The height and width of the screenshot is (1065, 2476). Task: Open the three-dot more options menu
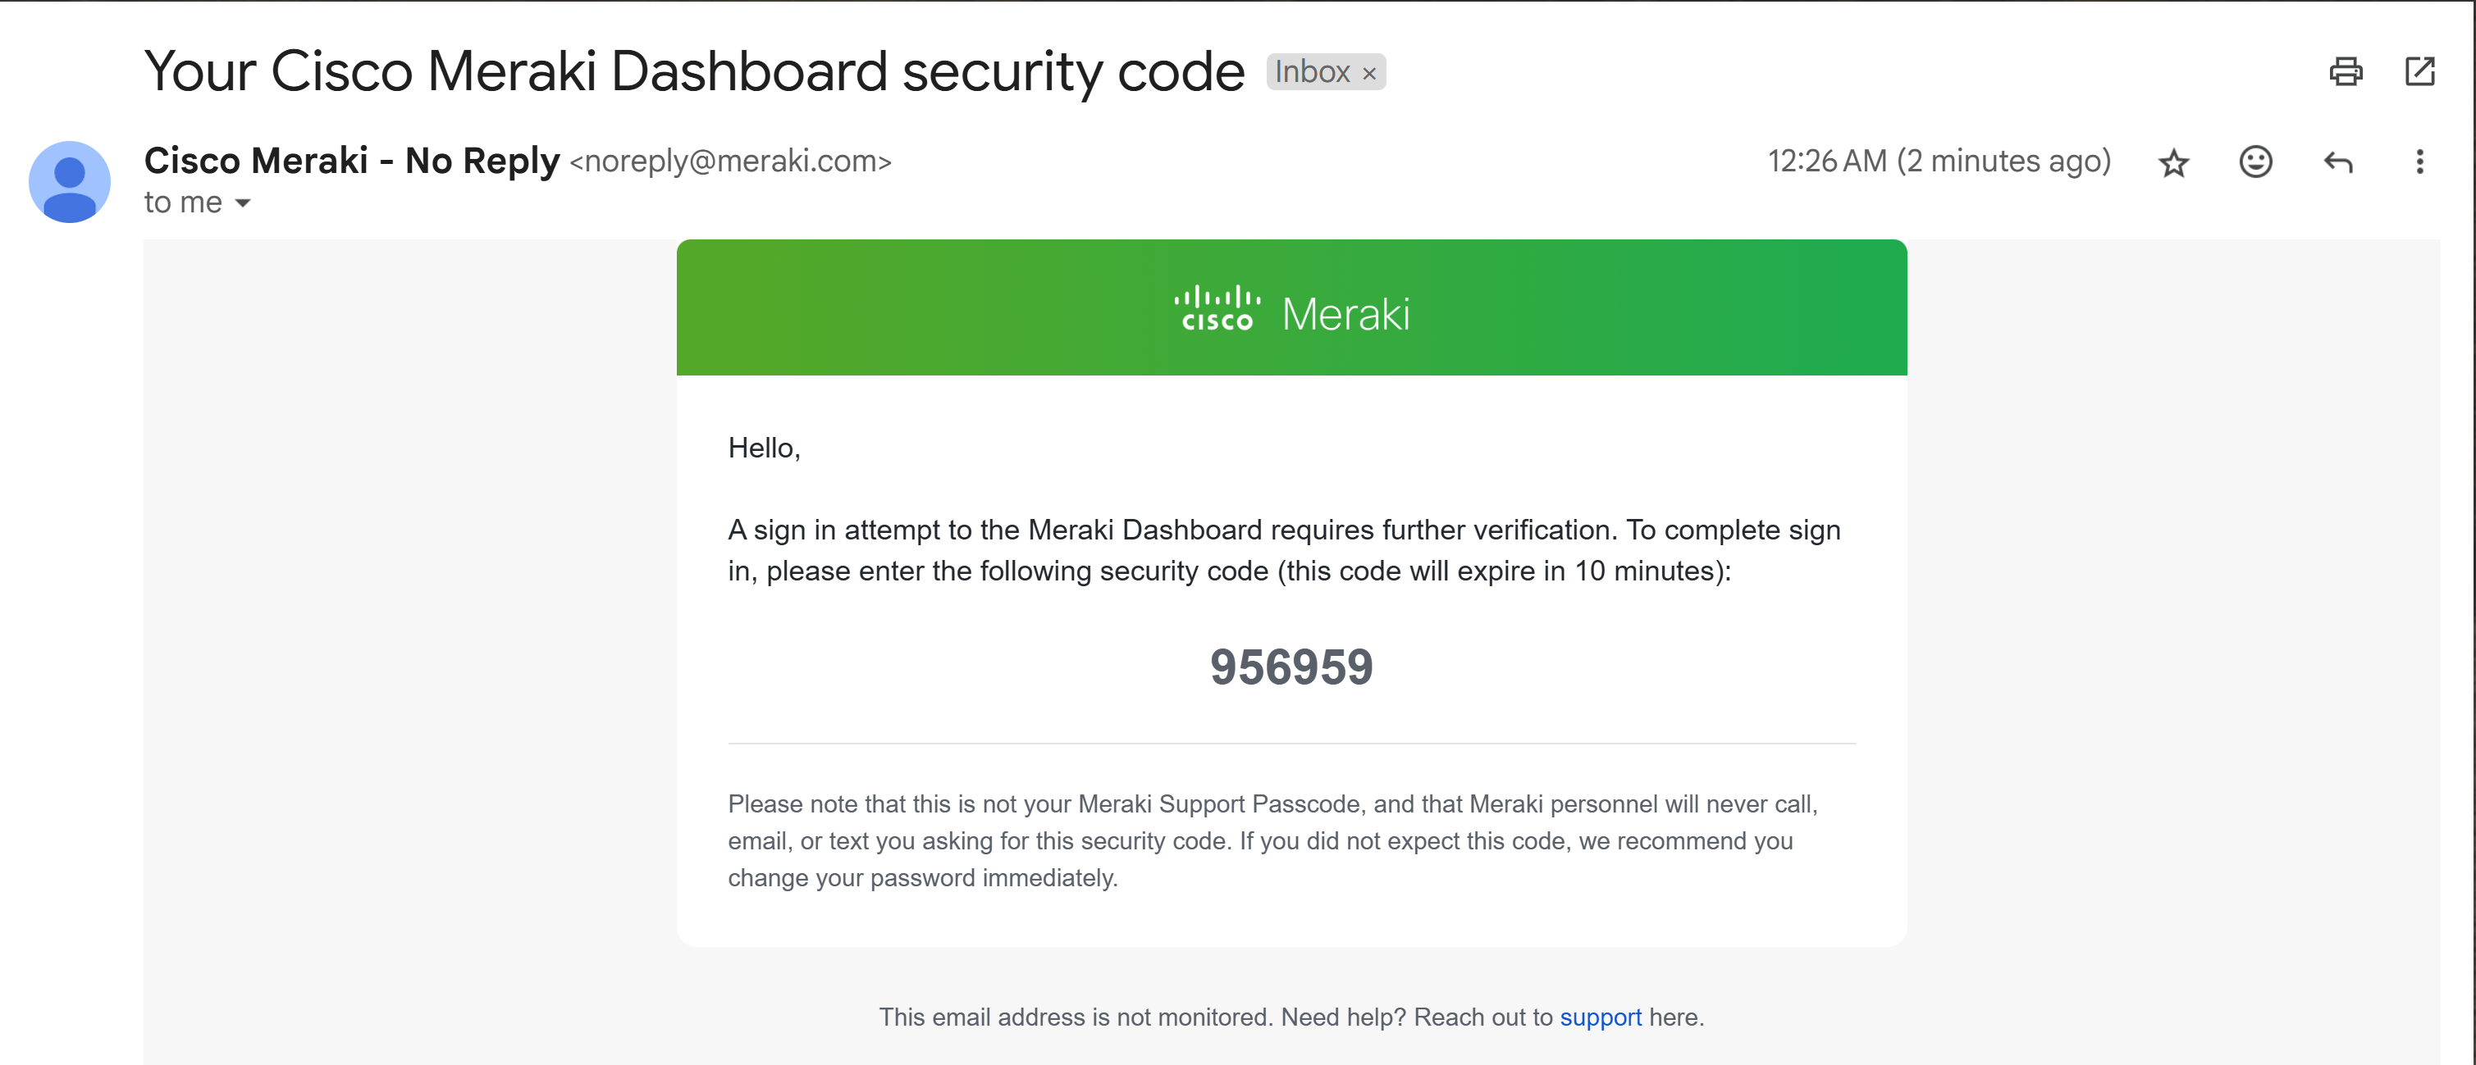point(2419,162)
